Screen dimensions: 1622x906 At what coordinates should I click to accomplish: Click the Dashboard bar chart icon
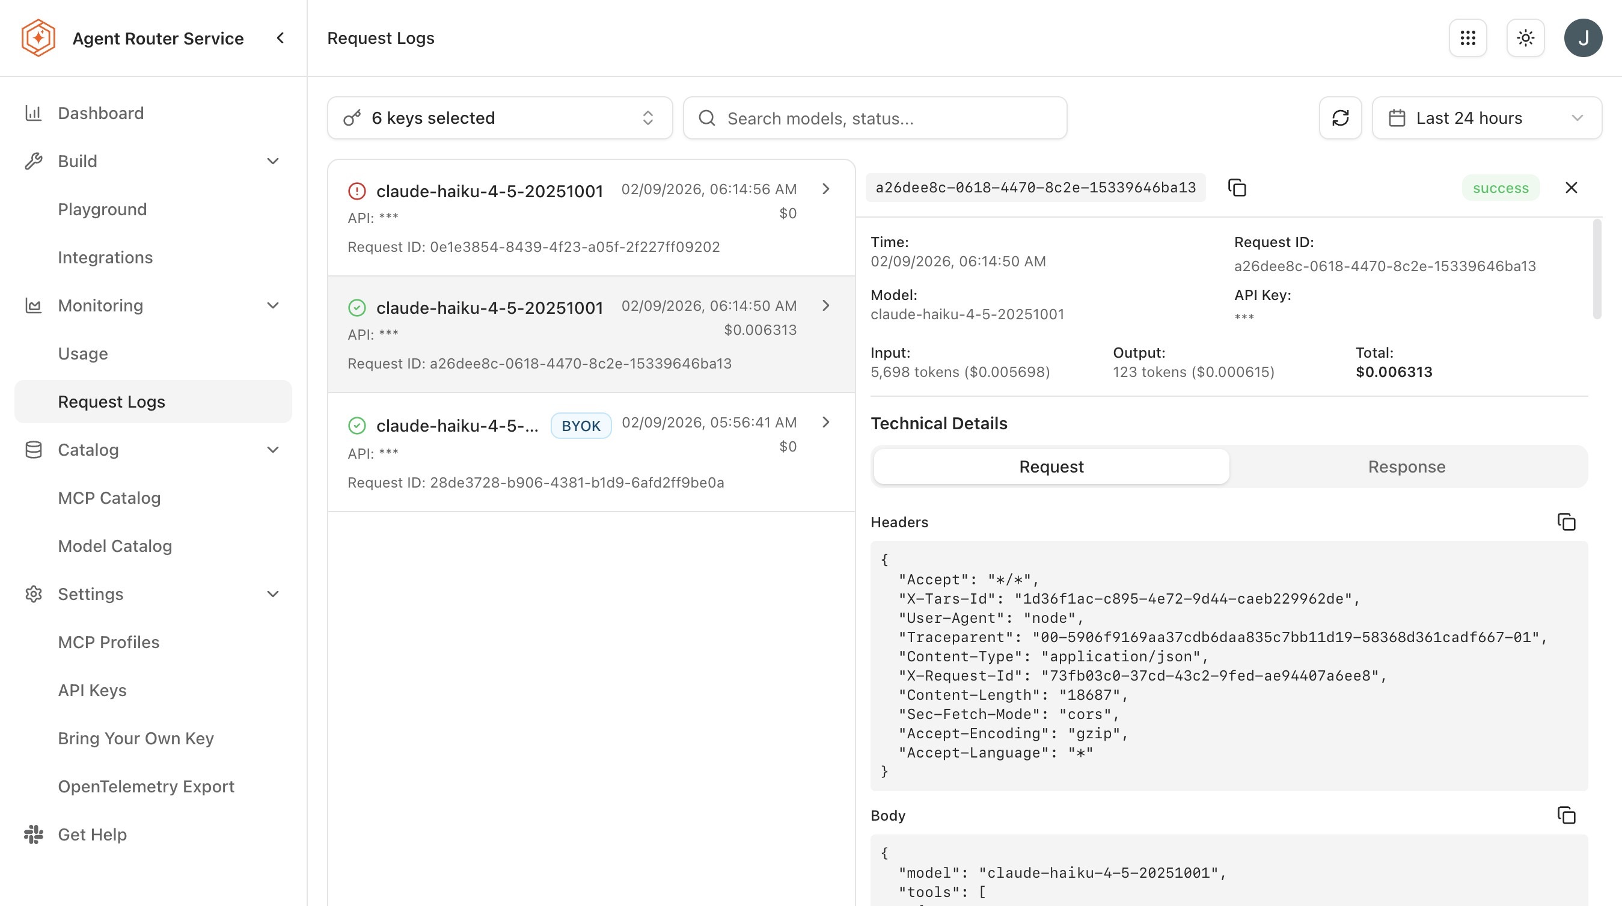point(34,114)
